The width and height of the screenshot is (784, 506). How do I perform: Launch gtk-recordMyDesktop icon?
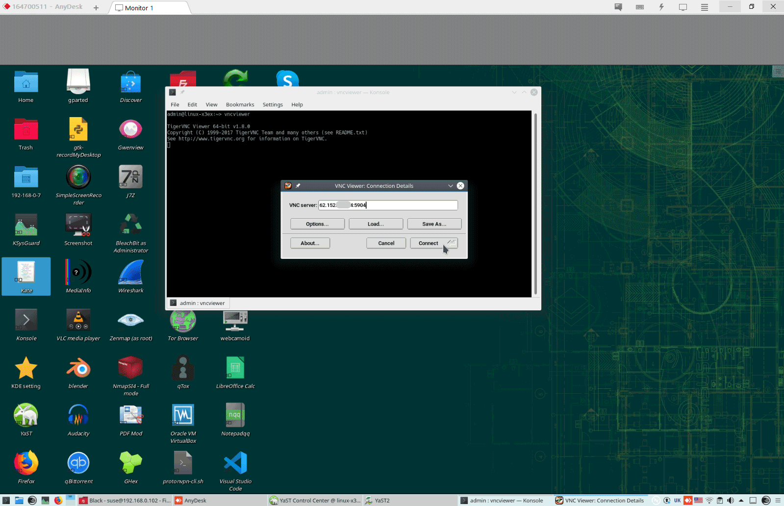tap(78, 137)
